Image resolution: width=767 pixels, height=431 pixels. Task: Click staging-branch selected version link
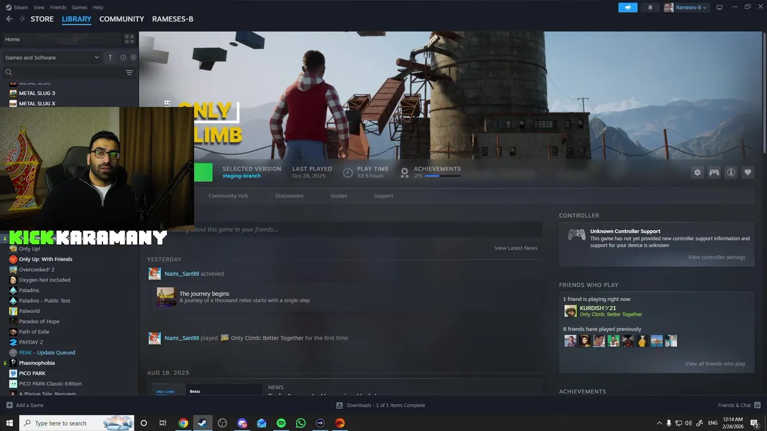(241, 176)
